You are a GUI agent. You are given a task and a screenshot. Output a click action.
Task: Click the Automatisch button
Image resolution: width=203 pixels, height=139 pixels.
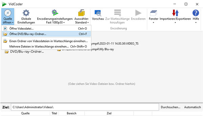(x=193, y=107)
